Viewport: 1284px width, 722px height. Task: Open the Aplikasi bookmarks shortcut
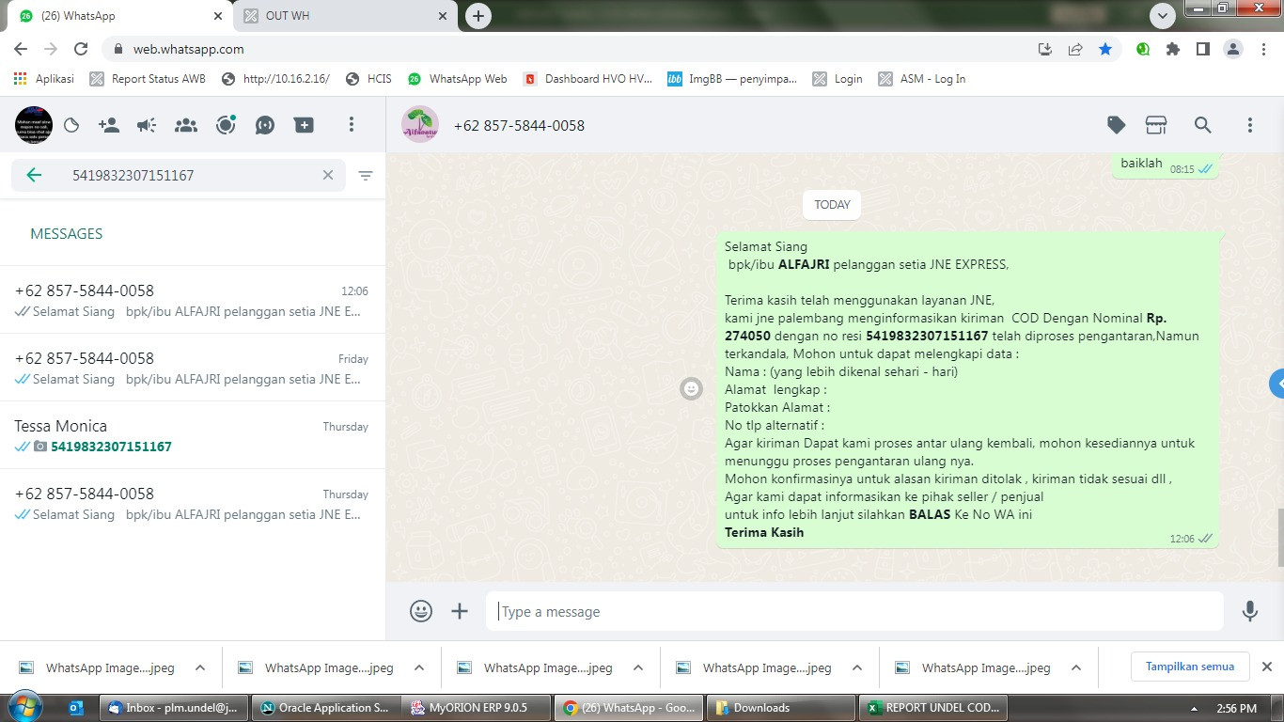click(44, 79)
